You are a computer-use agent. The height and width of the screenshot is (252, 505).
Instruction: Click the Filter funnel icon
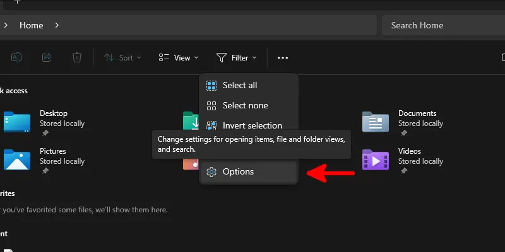pos(222,58)
